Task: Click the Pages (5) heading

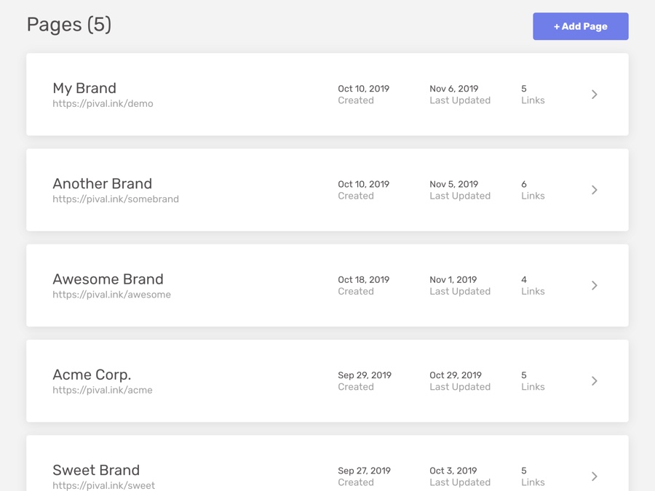Action: pos(69,25)
